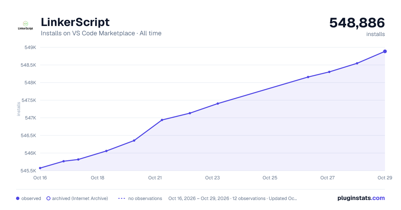Click the 547K y-axis label
Viewport: 401px width, 210px height.
[x=31, y=118]
